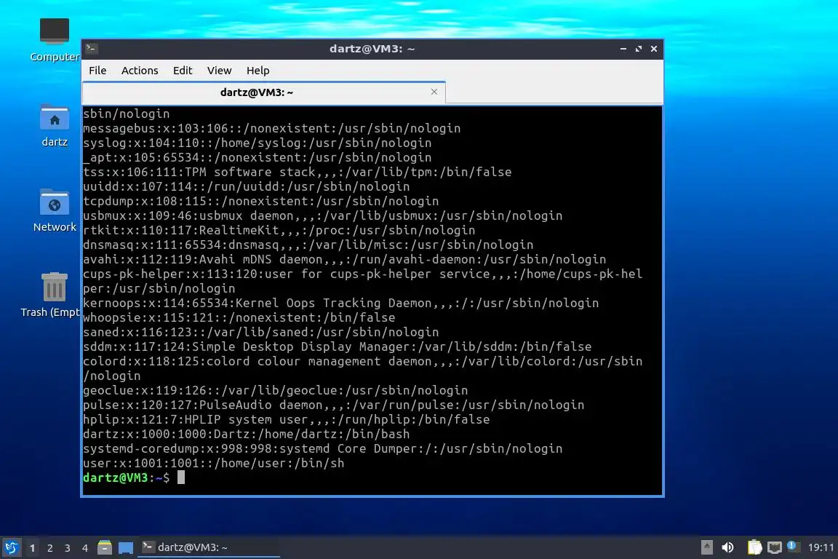Click the pulse PulseAudio daemon line
Image resolution: width=838 pixels, height=559 pixels.
pyautogui.click(x=333, y=405)
